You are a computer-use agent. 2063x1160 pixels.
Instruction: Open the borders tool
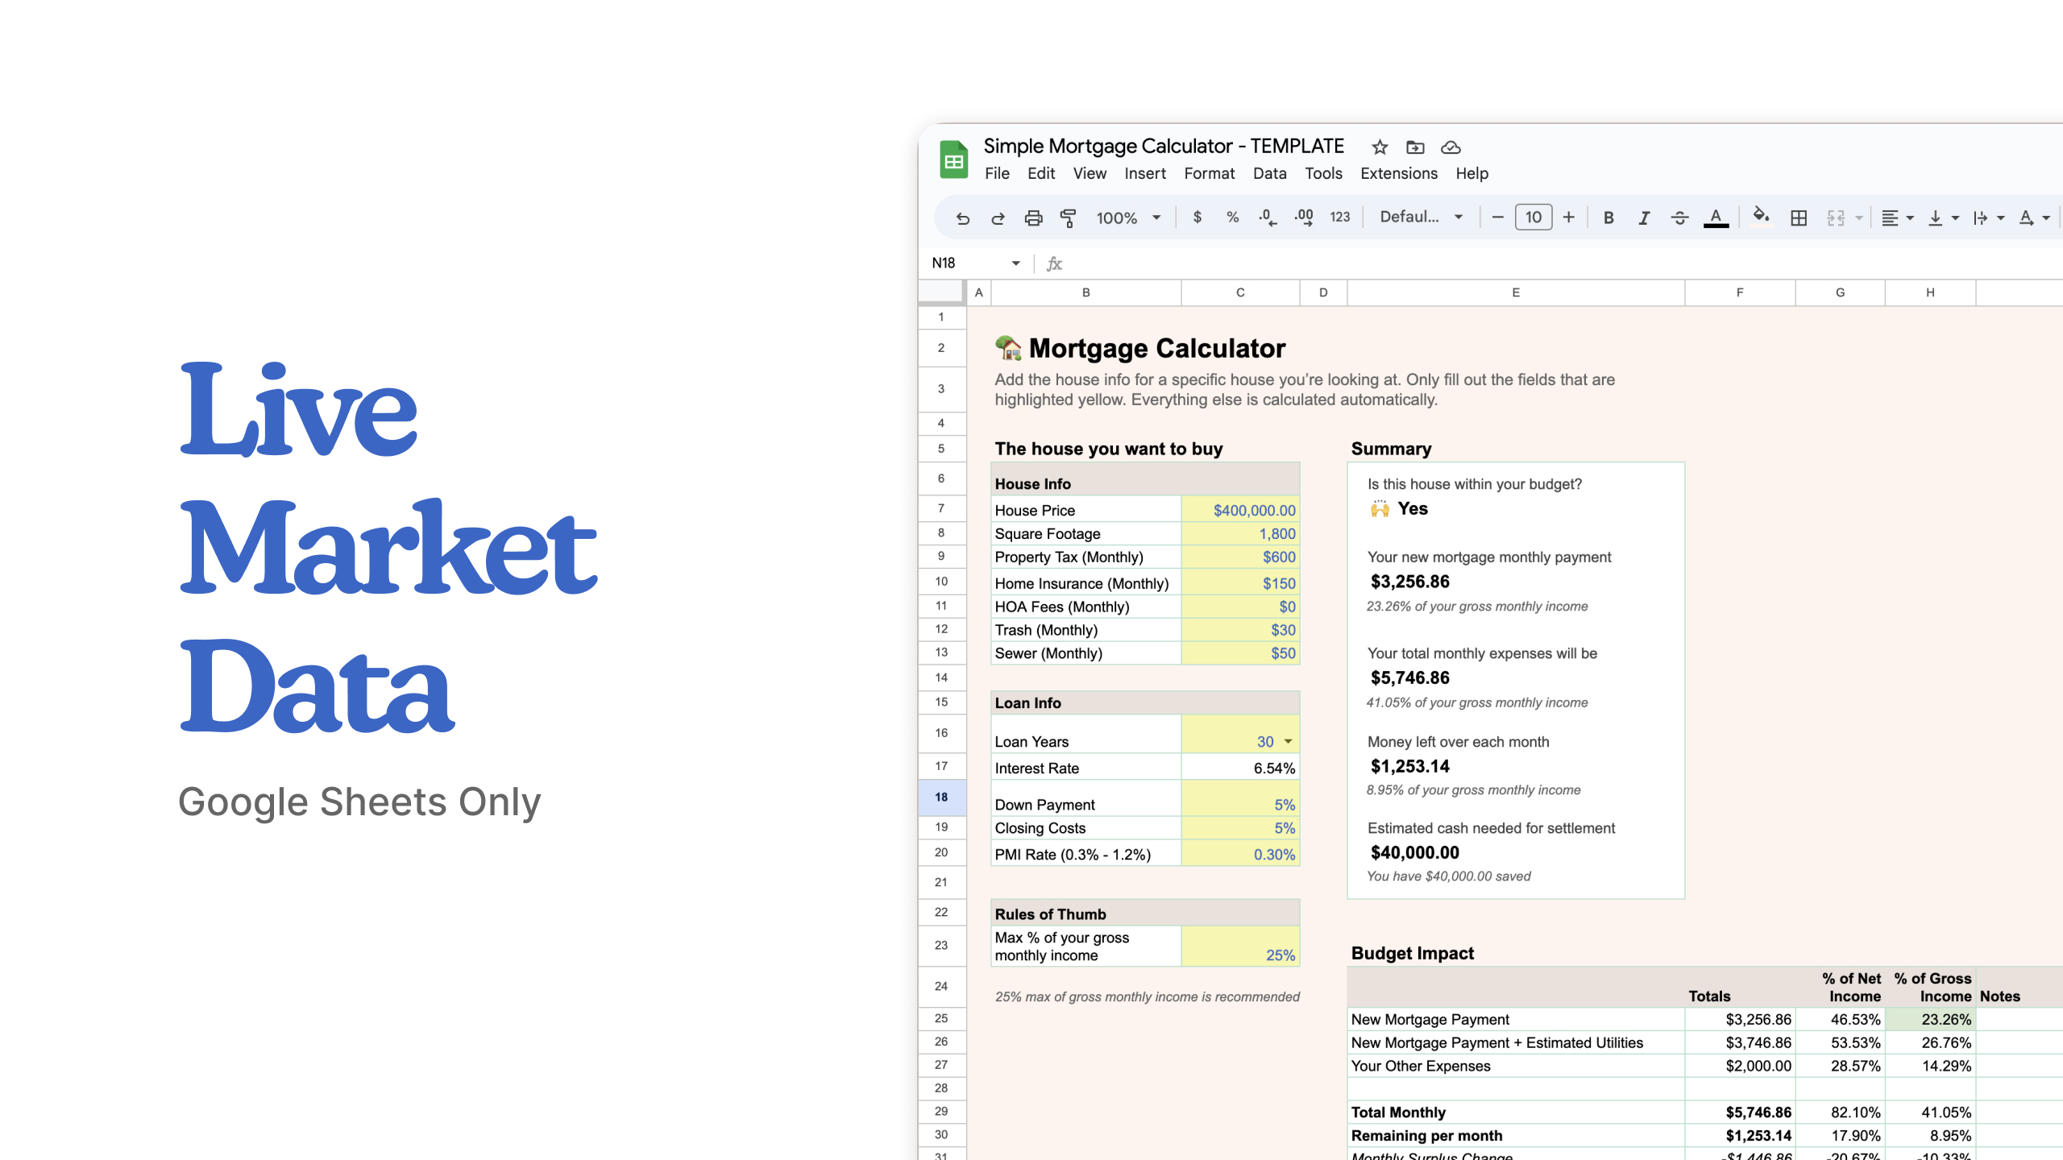coord(1798,217)
